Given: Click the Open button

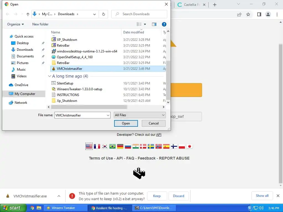Looking at the screenshot, I should pyautogui.click(x=126, y=123).
